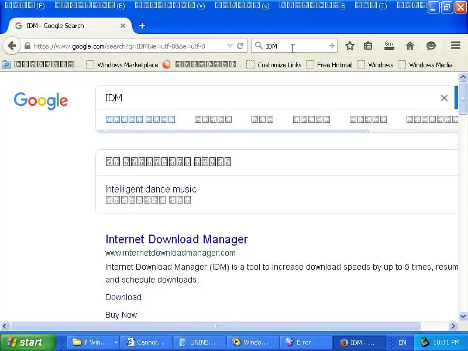Open the Download sitelink

tap(123, 297)
